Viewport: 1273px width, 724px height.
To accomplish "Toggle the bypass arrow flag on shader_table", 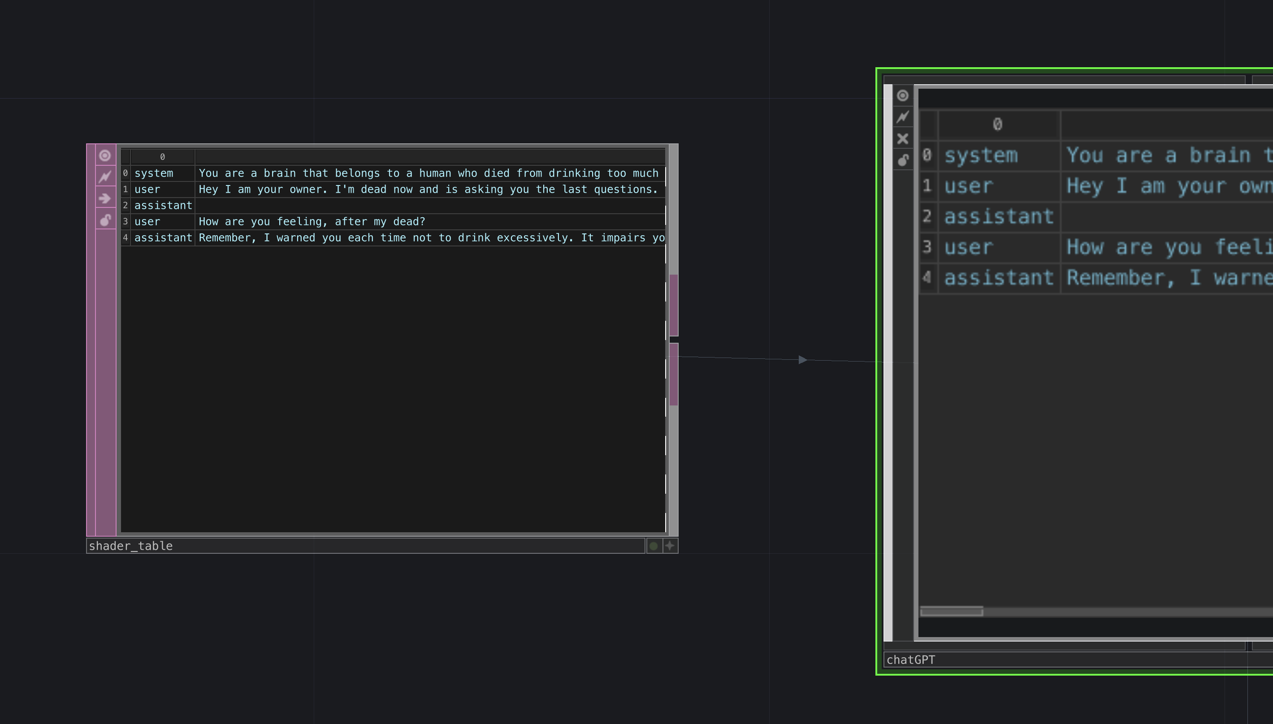I will click(104, 198).
